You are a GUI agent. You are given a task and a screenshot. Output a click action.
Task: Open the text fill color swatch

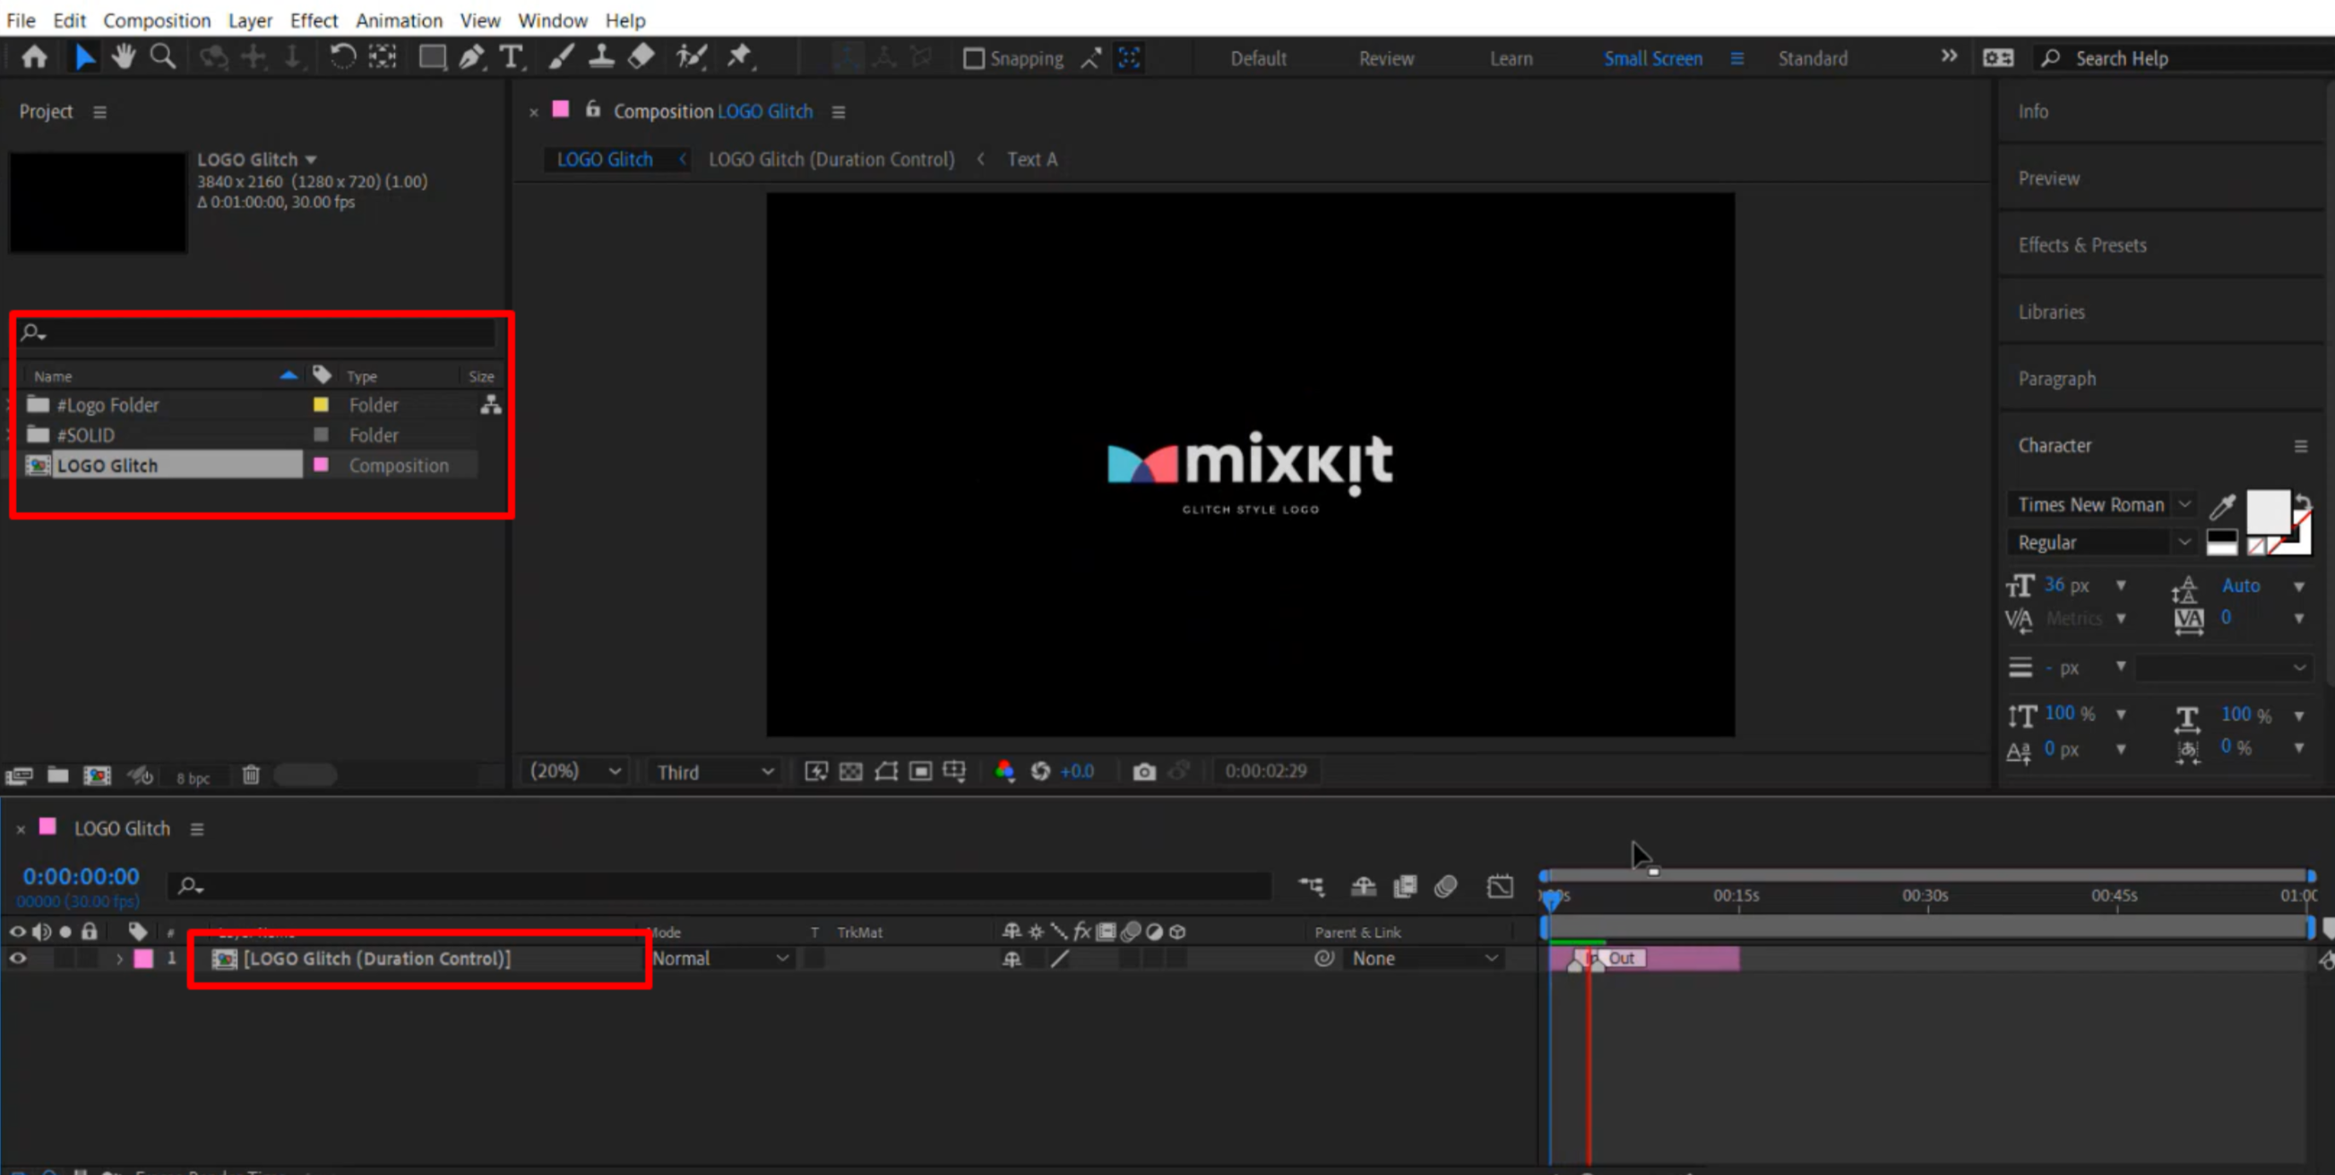[x=2270, y=512]
